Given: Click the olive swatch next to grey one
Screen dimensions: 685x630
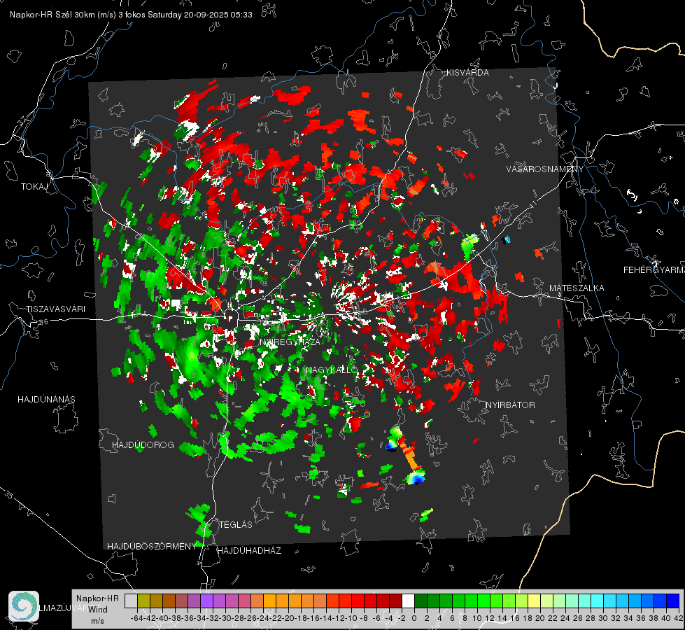Looking at the screenshot, I should [143, 601].
